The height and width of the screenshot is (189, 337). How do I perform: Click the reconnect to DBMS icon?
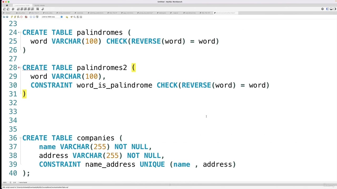(43, 9)
